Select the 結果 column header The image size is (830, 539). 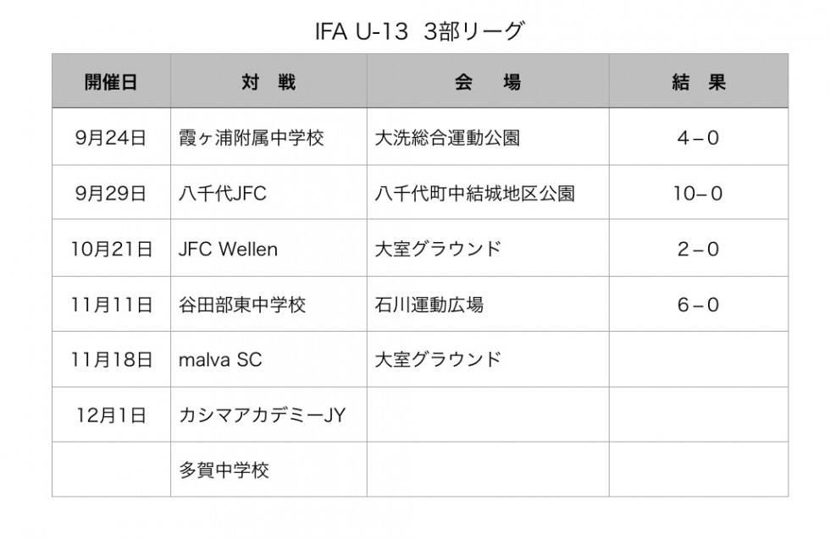point(699,81)
